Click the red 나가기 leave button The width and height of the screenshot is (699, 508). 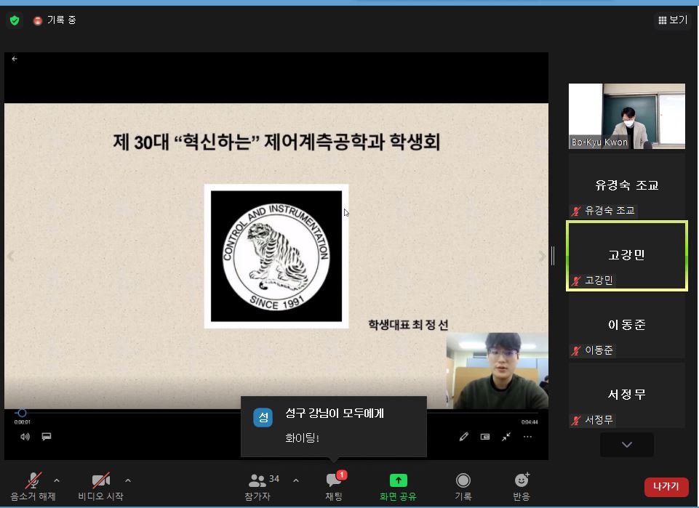pos(666,487)
